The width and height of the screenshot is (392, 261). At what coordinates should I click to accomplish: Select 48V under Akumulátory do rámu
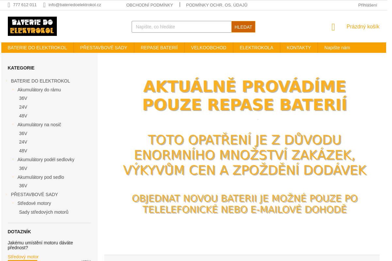coord(23,116)
